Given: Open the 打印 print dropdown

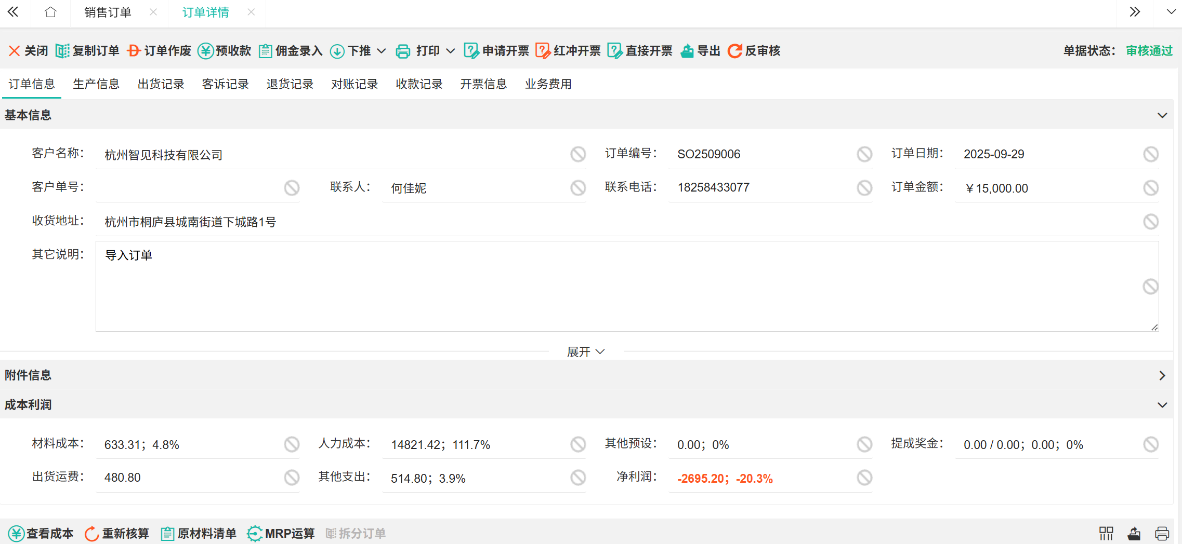Looking at the screenshot, I should (425, 51).
